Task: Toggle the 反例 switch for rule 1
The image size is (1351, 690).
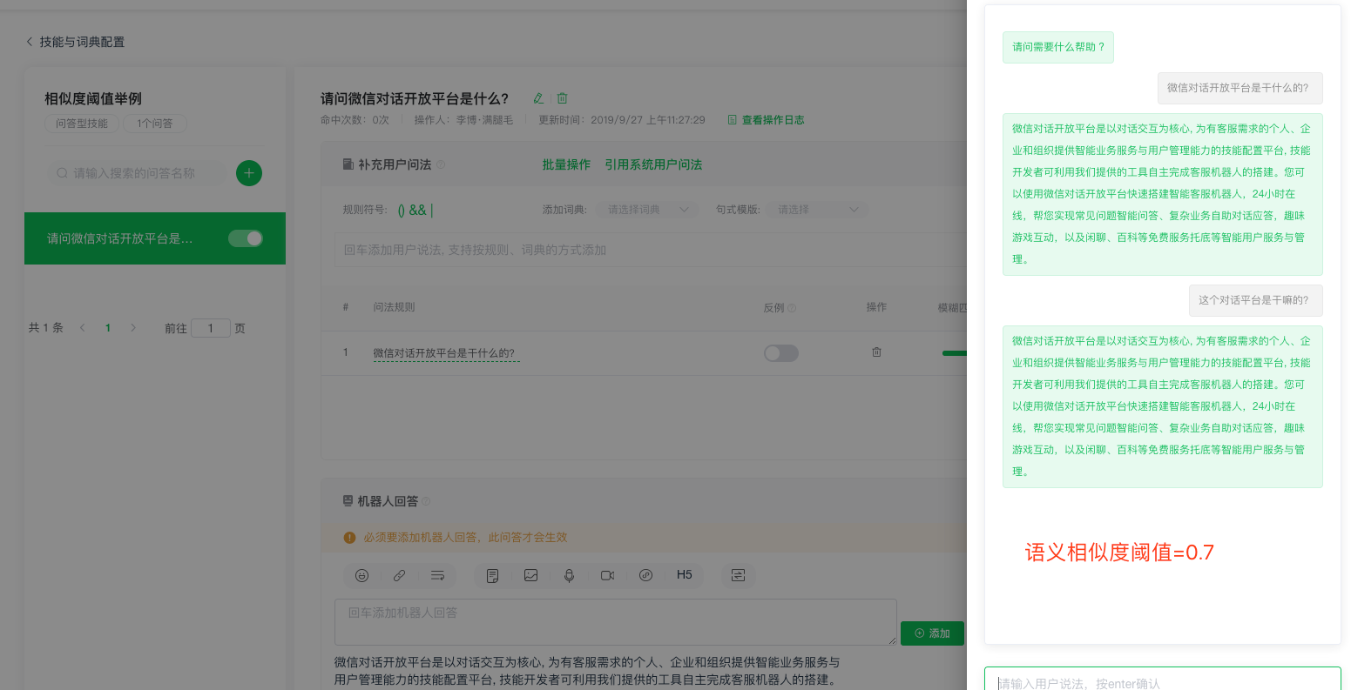Action: point(781,353)
